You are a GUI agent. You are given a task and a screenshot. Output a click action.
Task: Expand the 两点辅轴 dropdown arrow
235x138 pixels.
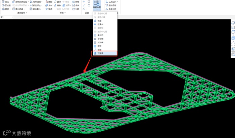tap(42, 2)
